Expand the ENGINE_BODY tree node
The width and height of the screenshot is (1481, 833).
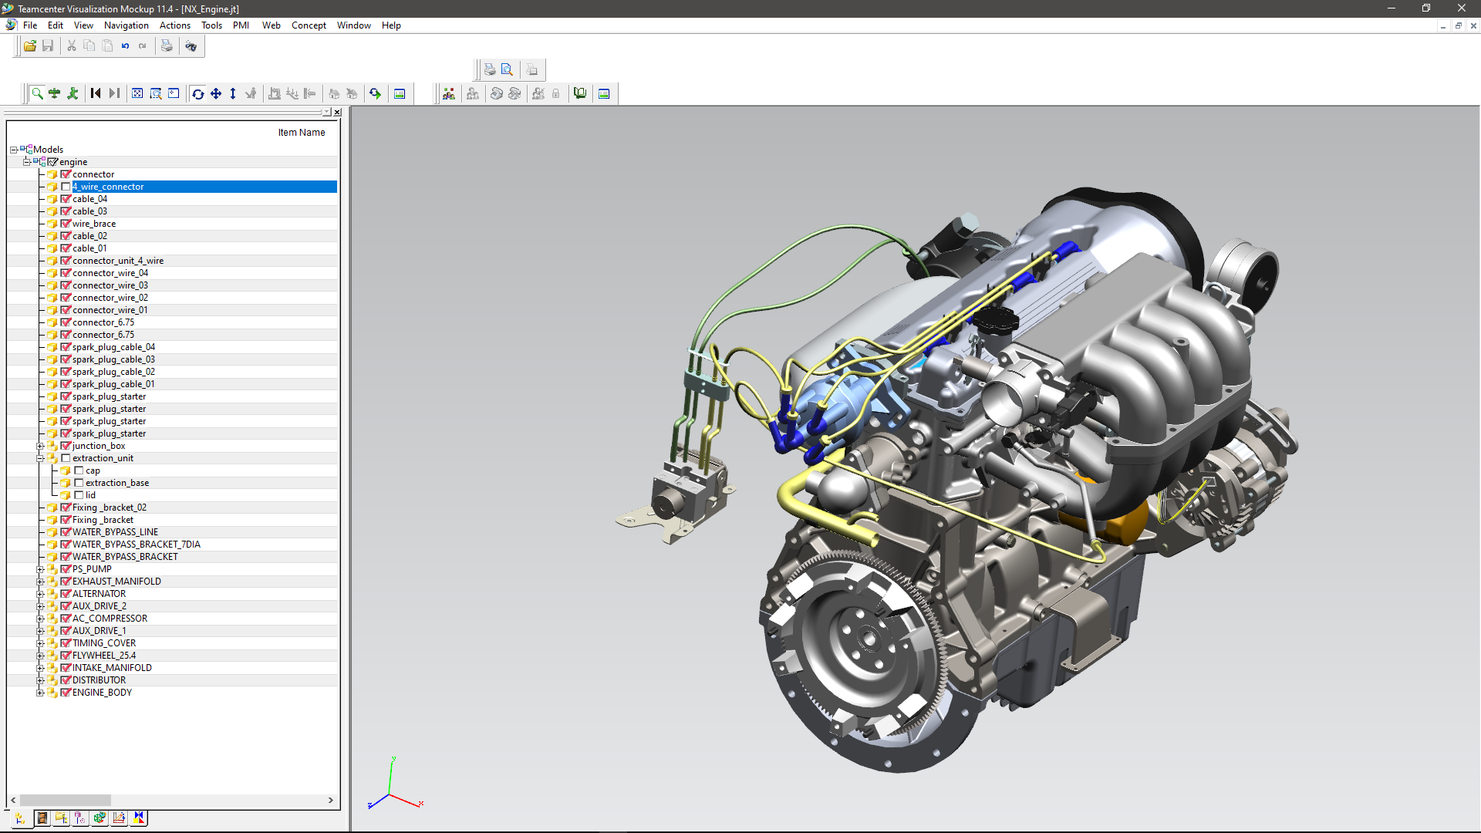(x=40, y=692)
